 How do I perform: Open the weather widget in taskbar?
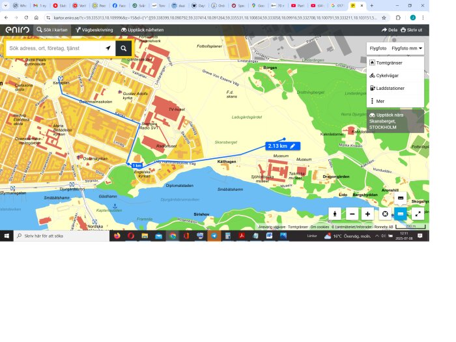[347, 236]
